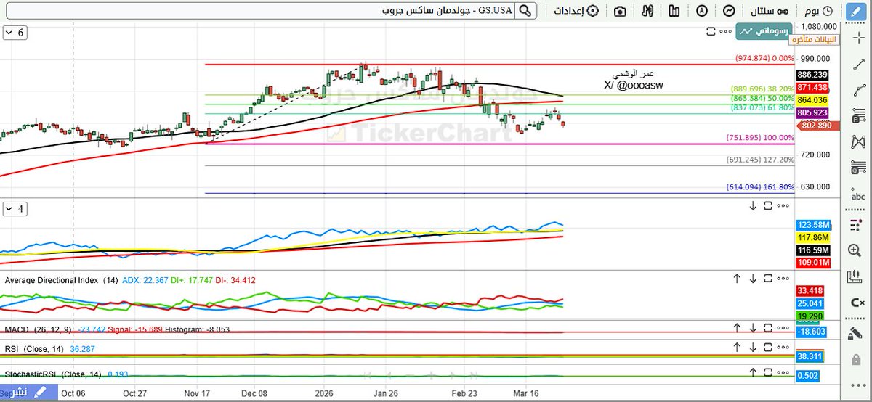Click the compare symbols icon
This screenshot has width=872, height=402.
(647, 11)
